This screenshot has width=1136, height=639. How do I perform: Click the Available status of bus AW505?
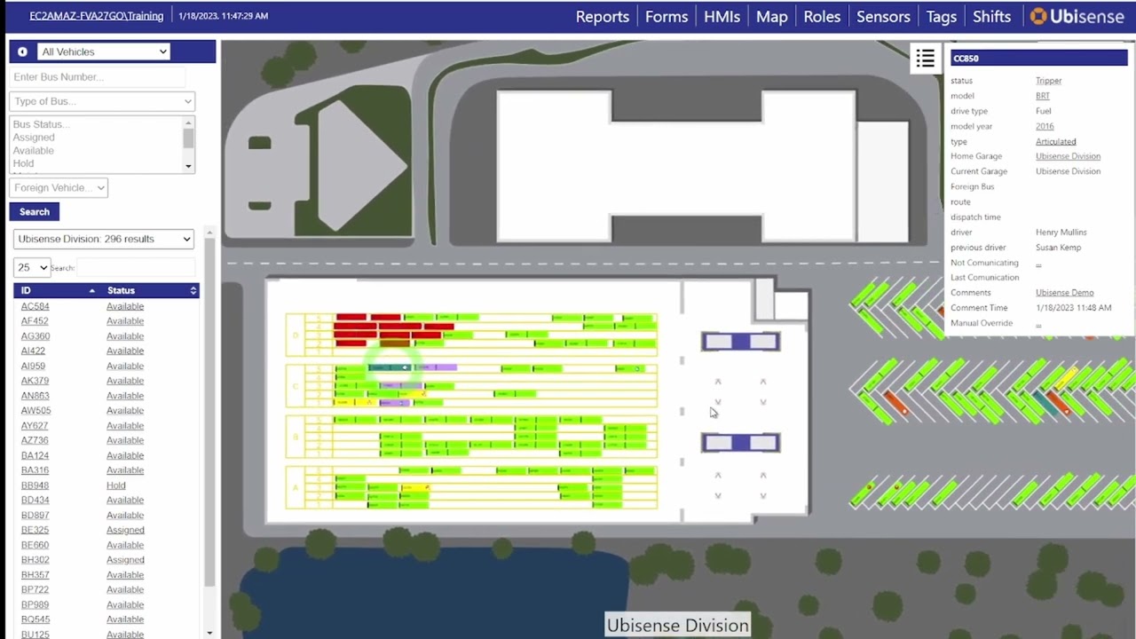coord(125,411)
